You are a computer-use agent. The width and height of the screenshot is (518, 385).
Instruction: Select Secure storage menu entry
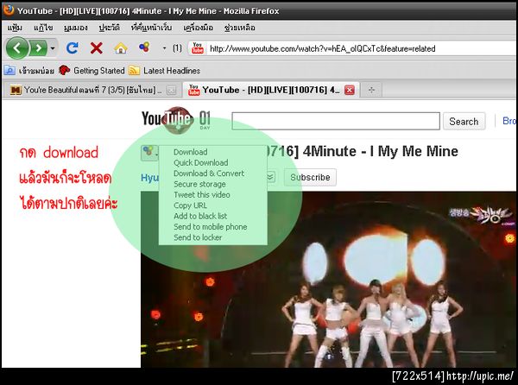(x=199, y=184)
